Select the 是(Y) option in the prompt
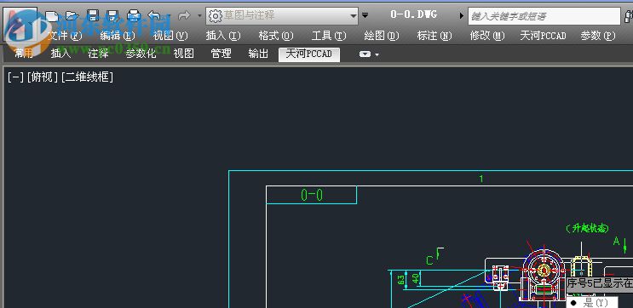This screenshot has width=633, height=308. [593, 303]
